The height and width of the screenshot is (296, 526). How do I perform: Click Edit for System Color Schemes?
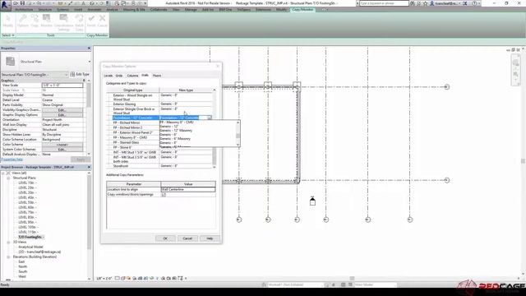pyautogui.click(x=62, y=150)
